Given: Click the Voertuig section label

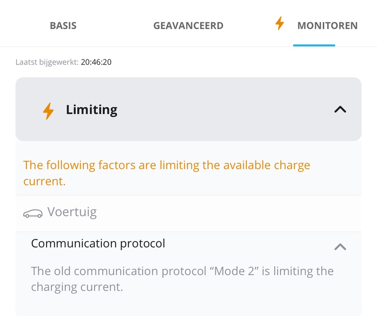Looking at the screenshot, I should [x=72, y=212].
